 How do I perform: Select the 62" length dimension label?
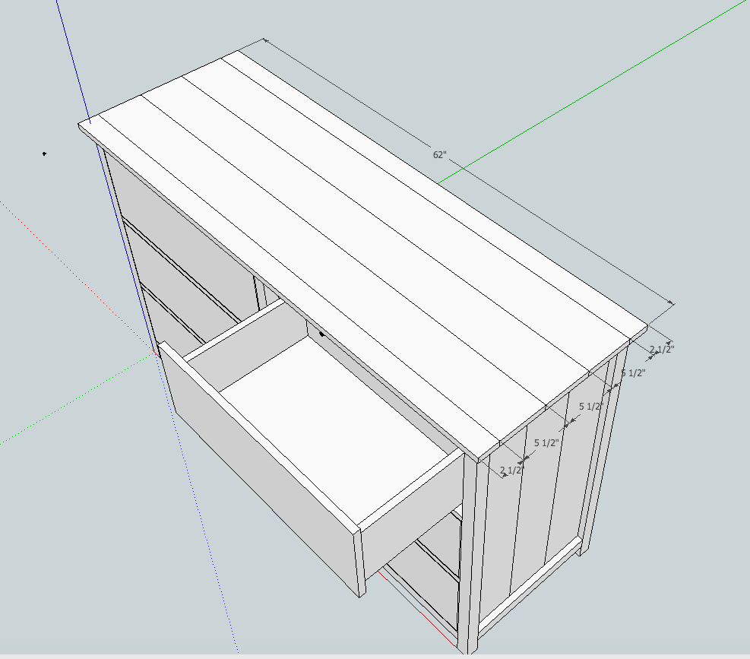click(439, 154)
